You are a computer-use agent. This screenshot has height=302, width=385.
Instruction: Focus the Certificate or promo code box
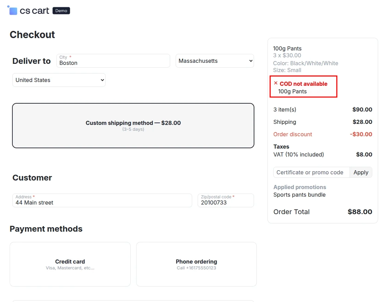(311, 172)
